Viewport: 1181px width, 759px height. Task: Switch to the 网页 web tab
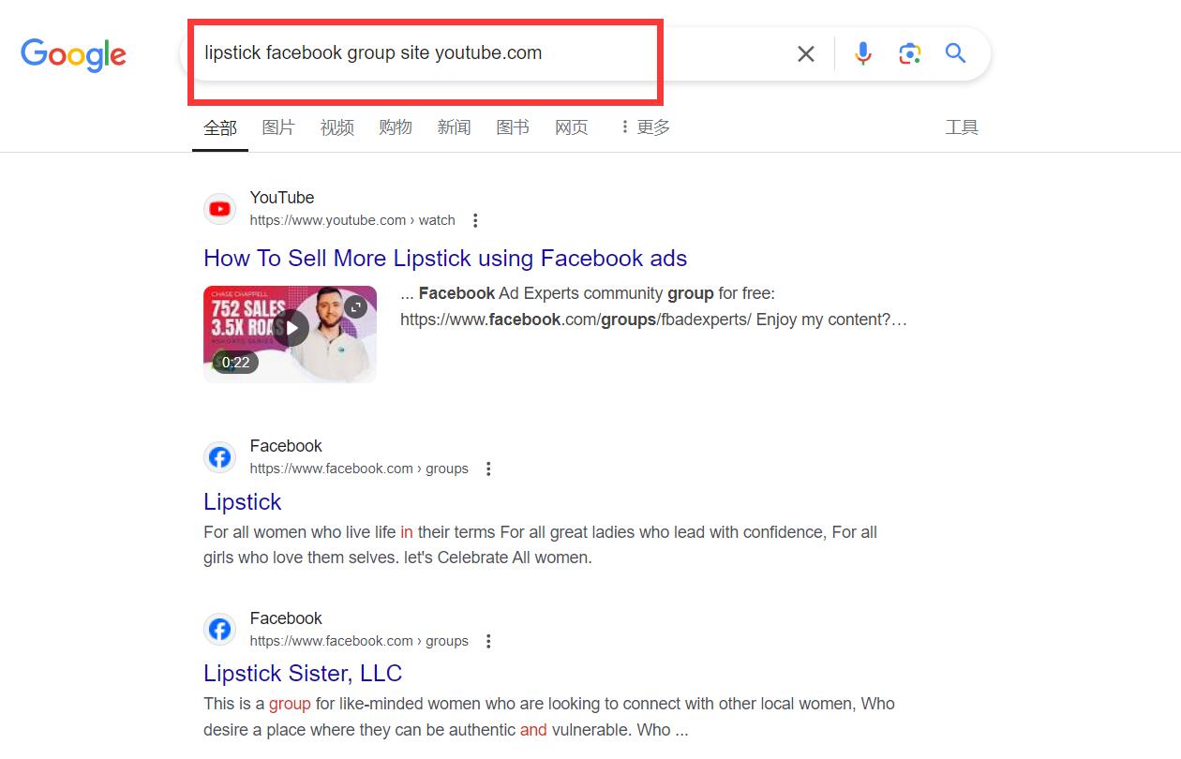[x=572, y=127]
